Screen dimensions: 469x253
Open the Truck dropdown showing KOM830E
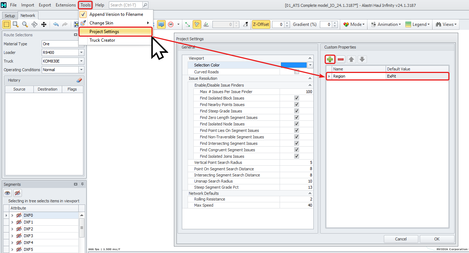click(x=82, y=61)
